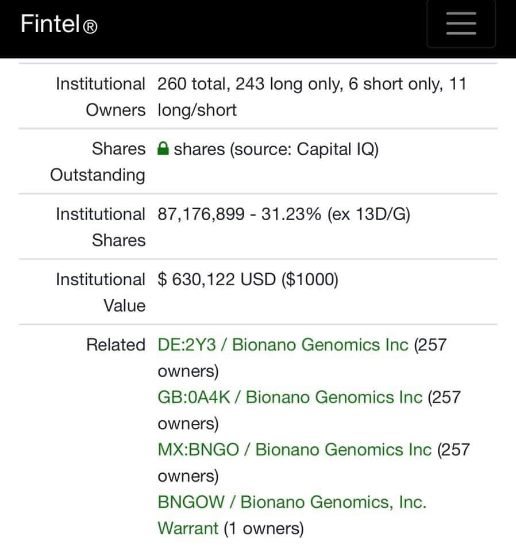Click the shares (source: Capital IQ) text
The image size is (516, 552).
276,149
